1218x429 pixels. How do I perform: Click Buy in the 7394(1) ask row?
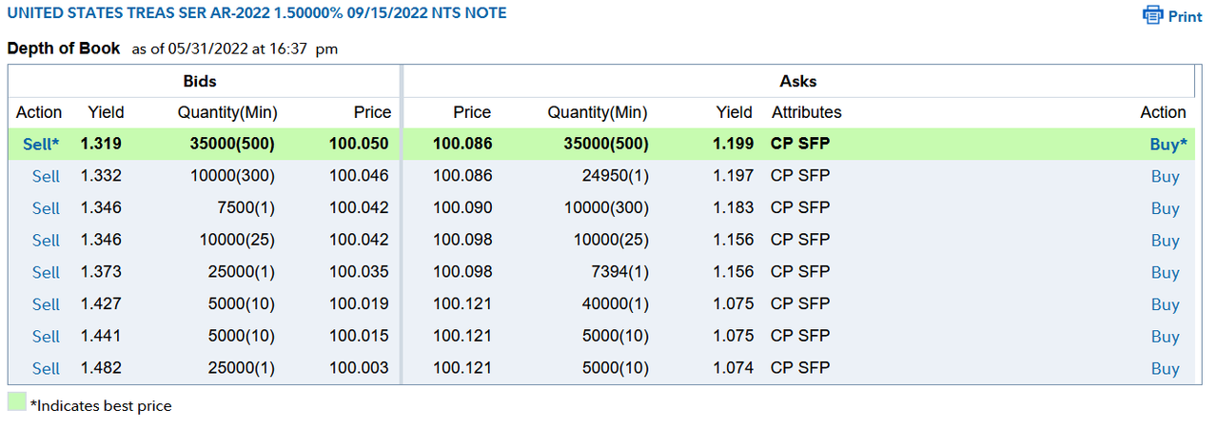tap(1165, 272)
